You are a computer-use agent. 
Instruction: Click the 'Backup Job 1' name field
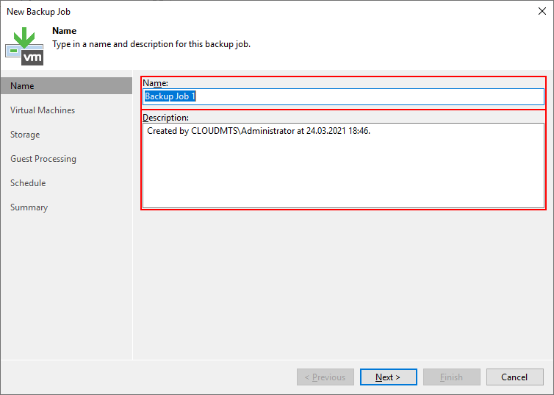tap(343, 96)
